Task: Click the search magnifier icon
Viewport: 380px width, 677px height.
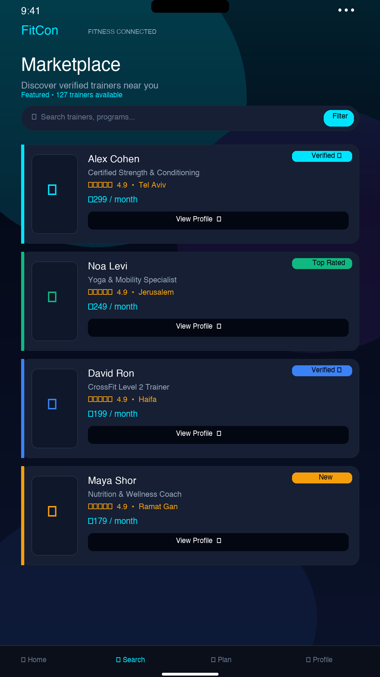Action: (34, 117)
